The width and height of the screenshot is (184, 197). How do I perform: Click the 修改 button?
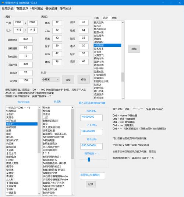pos(84,79)
